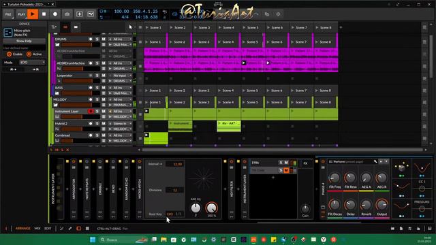The height and width of the screenshot is (245, 436).
Task: Solo the DRUMS track
Action: click(97, 39)
